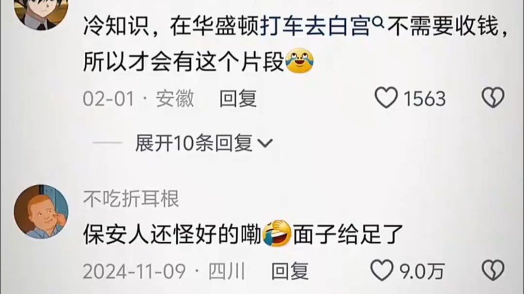
Task: Click the search magnifier beside 白宫
Action: coord(377,22)
